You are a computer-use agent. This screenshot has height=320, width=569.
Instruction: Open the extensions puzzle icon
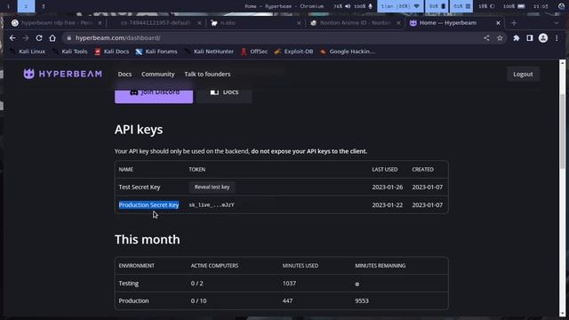(x=516, y=37)
